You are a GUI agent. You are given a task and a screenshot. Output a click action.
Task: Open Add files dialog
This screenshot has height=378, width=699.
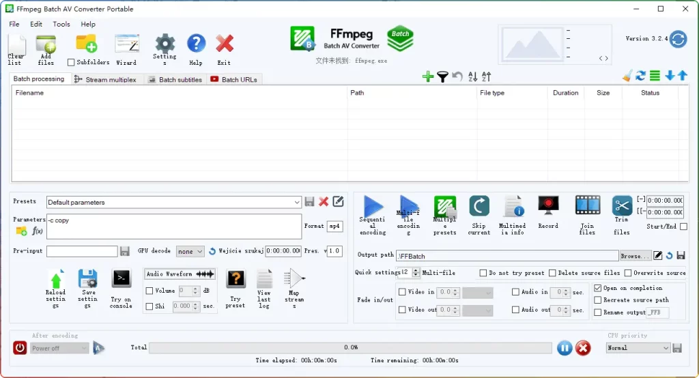(x=46, y=50)
